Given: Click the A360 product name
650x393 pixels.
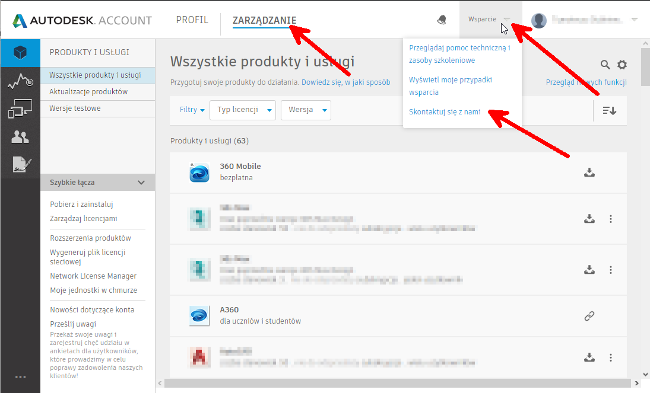Looking at the screenshot, I should pyautogui.click(x=229, y=310).
